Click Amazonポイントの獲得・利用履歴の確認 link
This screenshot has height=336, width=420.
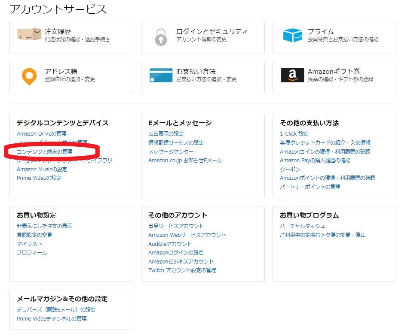pos(328,178)
